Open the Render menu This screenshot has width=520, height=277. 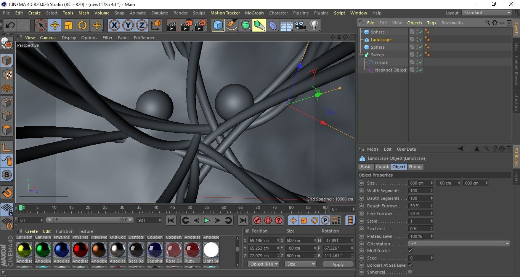click(x=180, y=13)
